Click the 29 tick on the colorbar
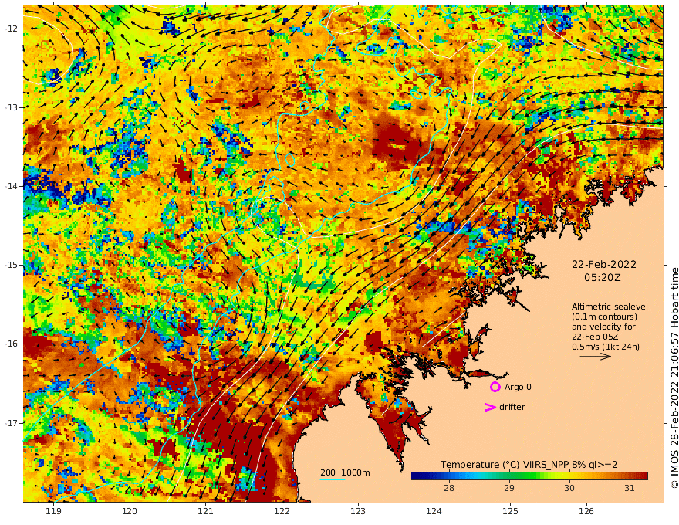 (x=508, y=488)
